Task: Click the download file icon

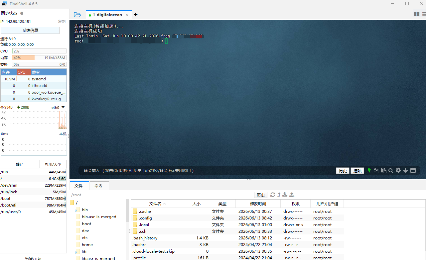Action: (285, 195)
